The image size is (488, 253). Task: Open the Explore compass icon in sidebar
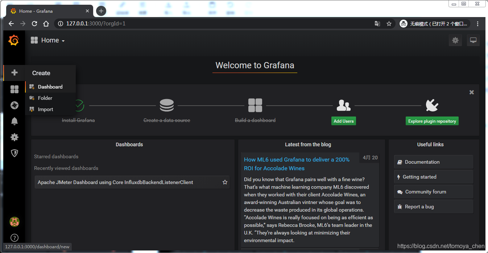tap(15, 105)
